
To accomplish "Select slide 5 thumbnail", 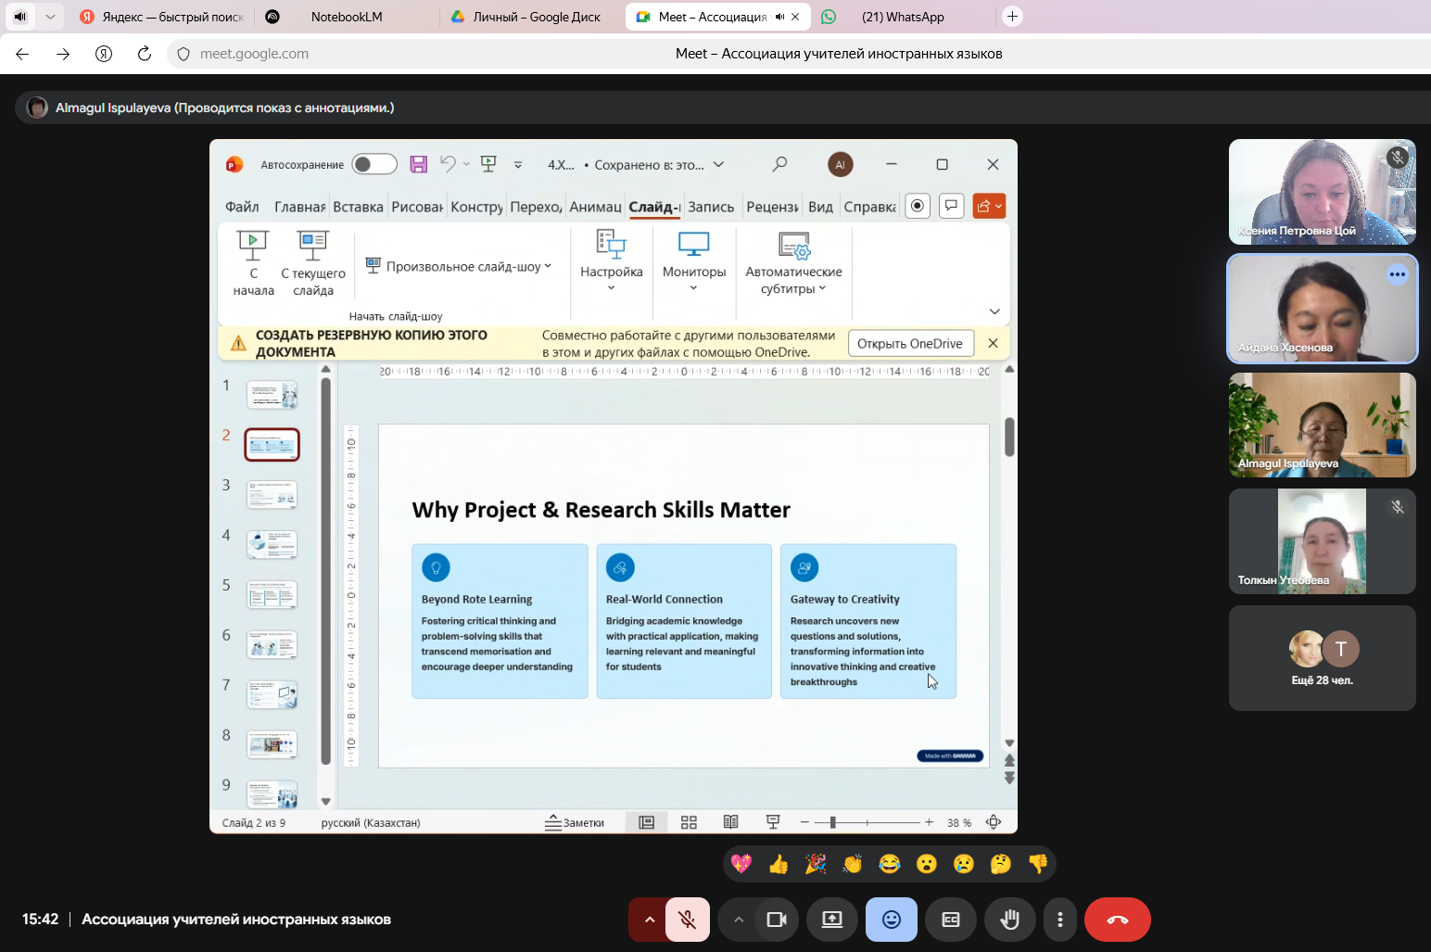I will tap(272, 594).
